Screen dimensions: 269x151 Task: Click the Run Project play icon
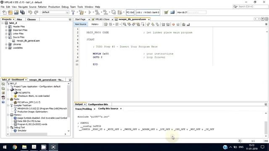click(x=90, y=12)
